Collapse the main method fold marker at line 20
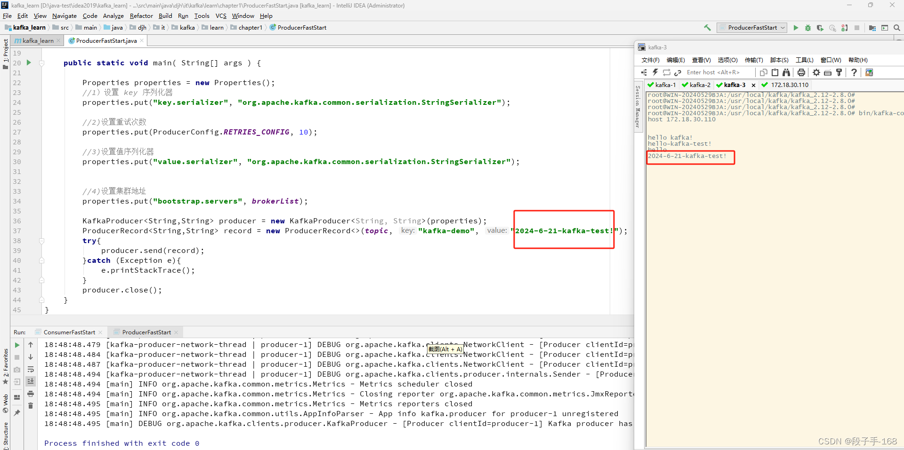The width and height of the screenshot is (904, 450). (41, 63)
